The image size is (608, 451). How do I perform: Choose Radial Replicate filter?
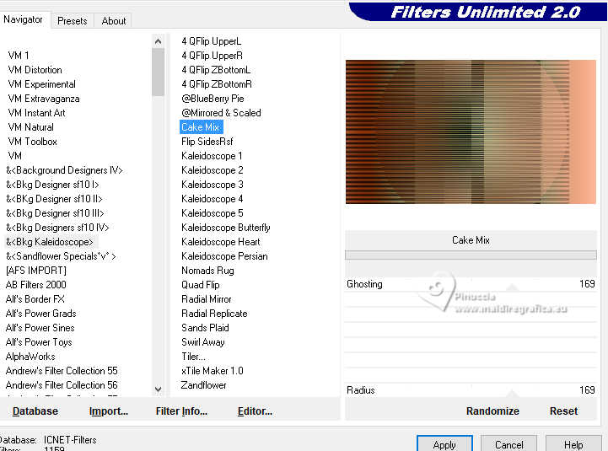click(214, 314)
